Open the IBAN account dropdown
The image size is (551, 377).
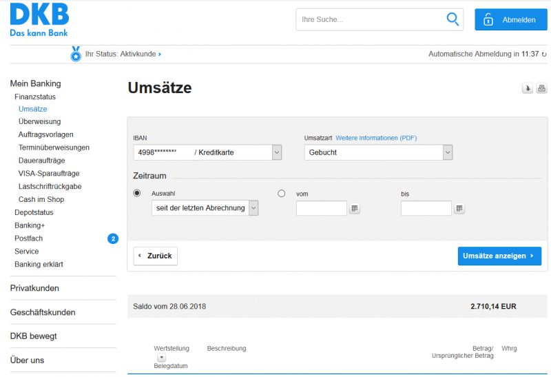point(276,152)
